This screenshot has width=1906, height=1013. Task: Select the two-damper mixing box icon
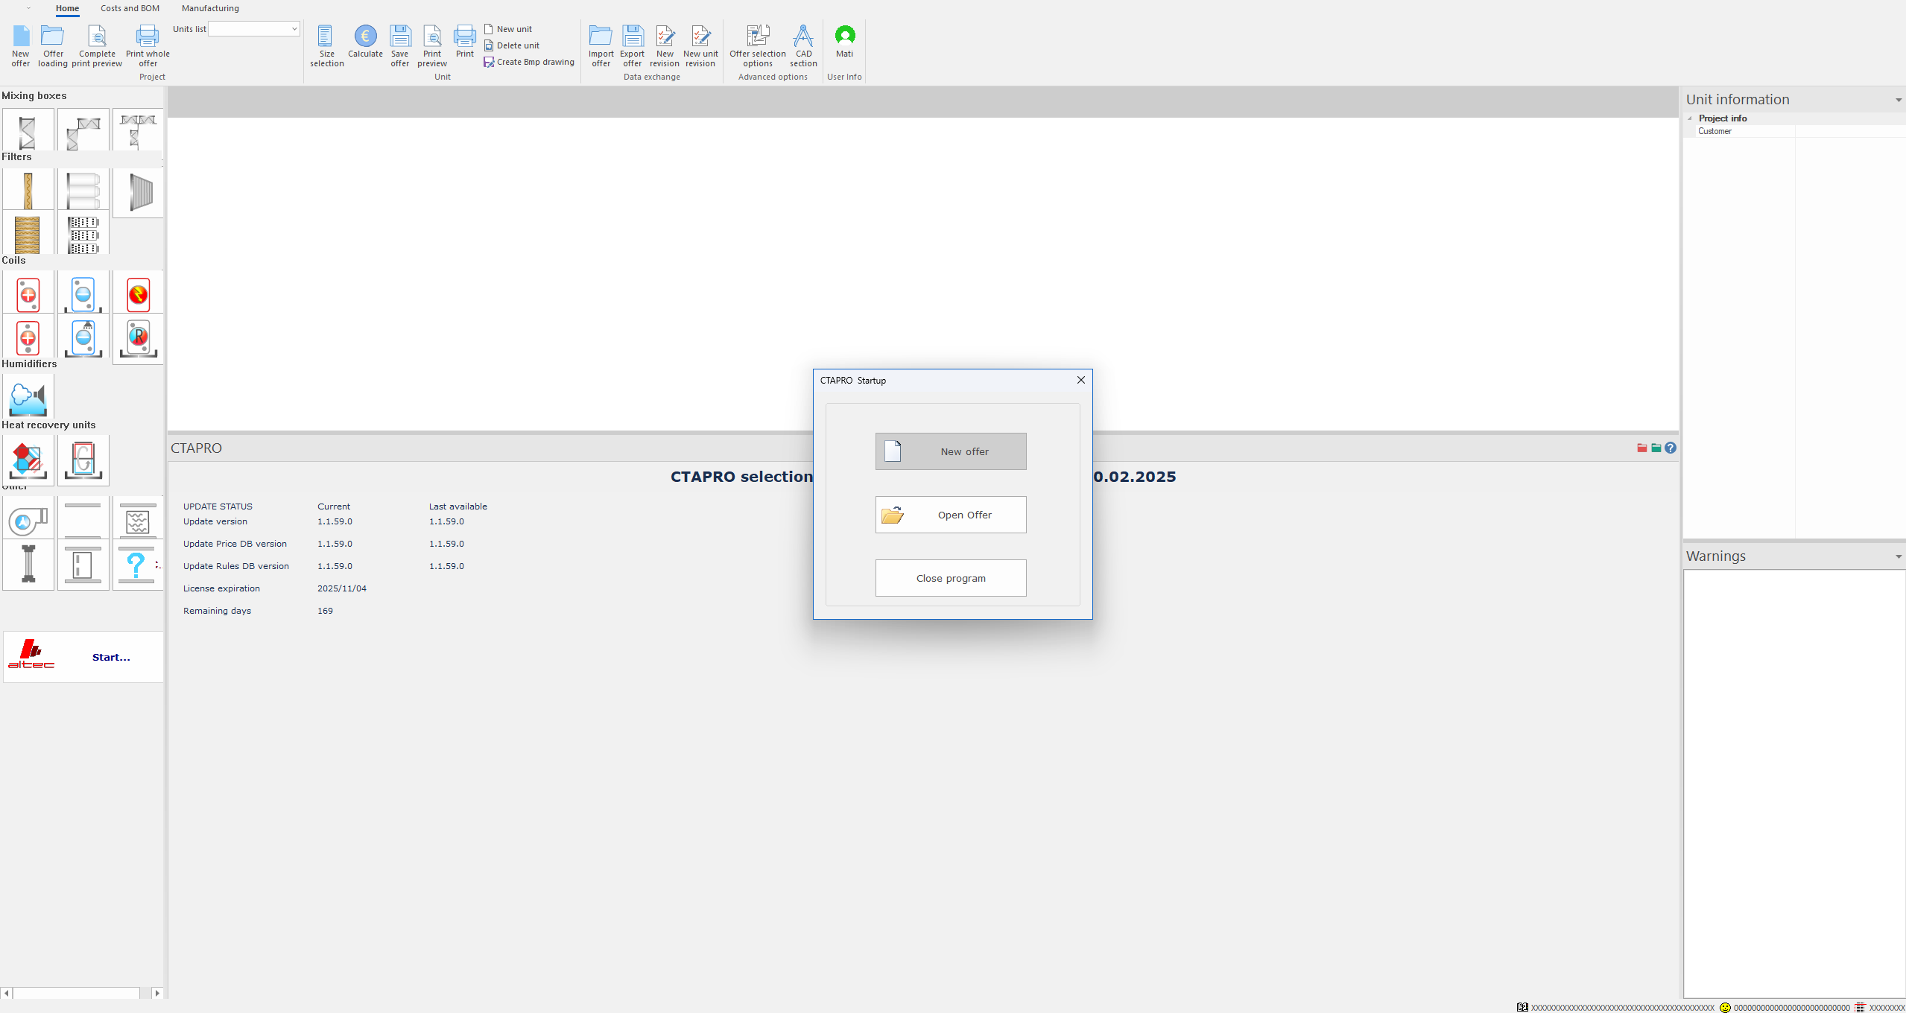83,130
